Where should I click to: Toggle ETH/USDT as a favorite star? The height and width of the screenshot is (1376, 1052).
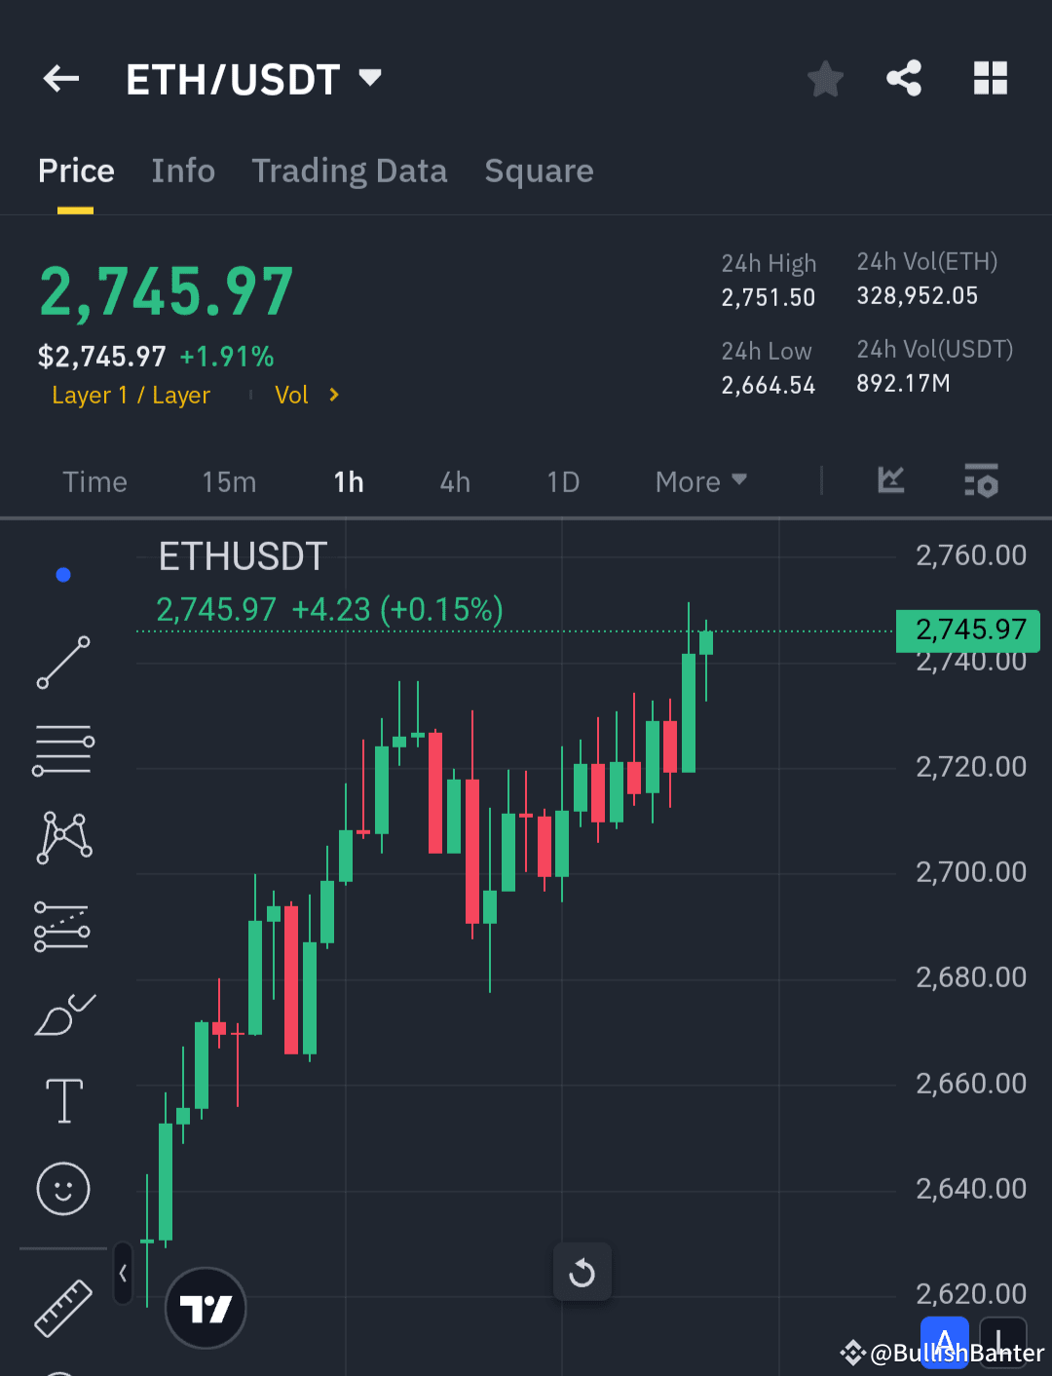(825, 79)
